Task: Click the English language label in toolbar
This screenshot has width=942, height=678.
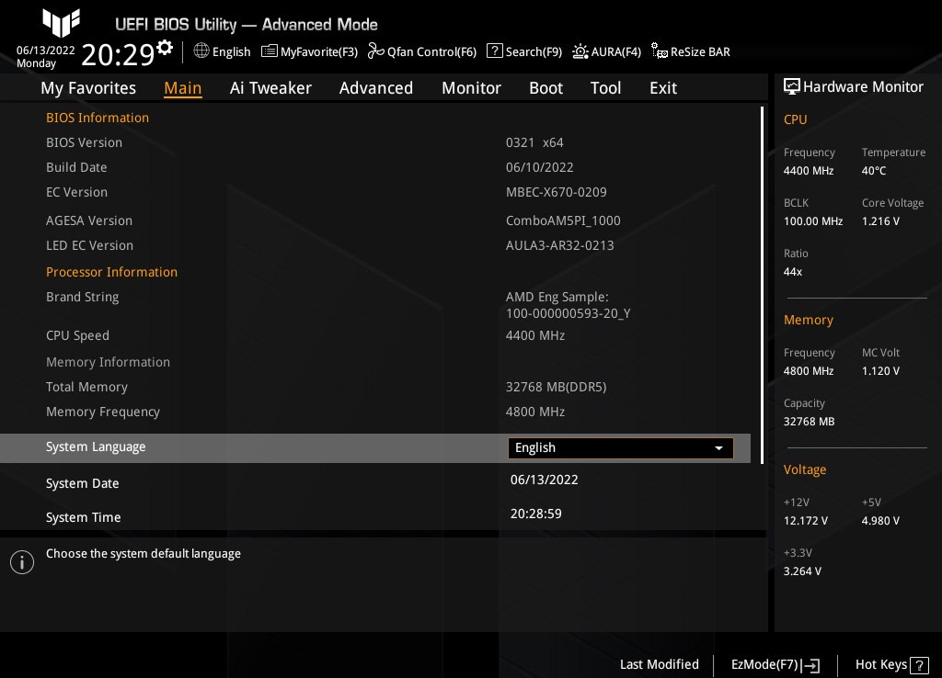Action: pyautogui.click(x=231, y=51)
